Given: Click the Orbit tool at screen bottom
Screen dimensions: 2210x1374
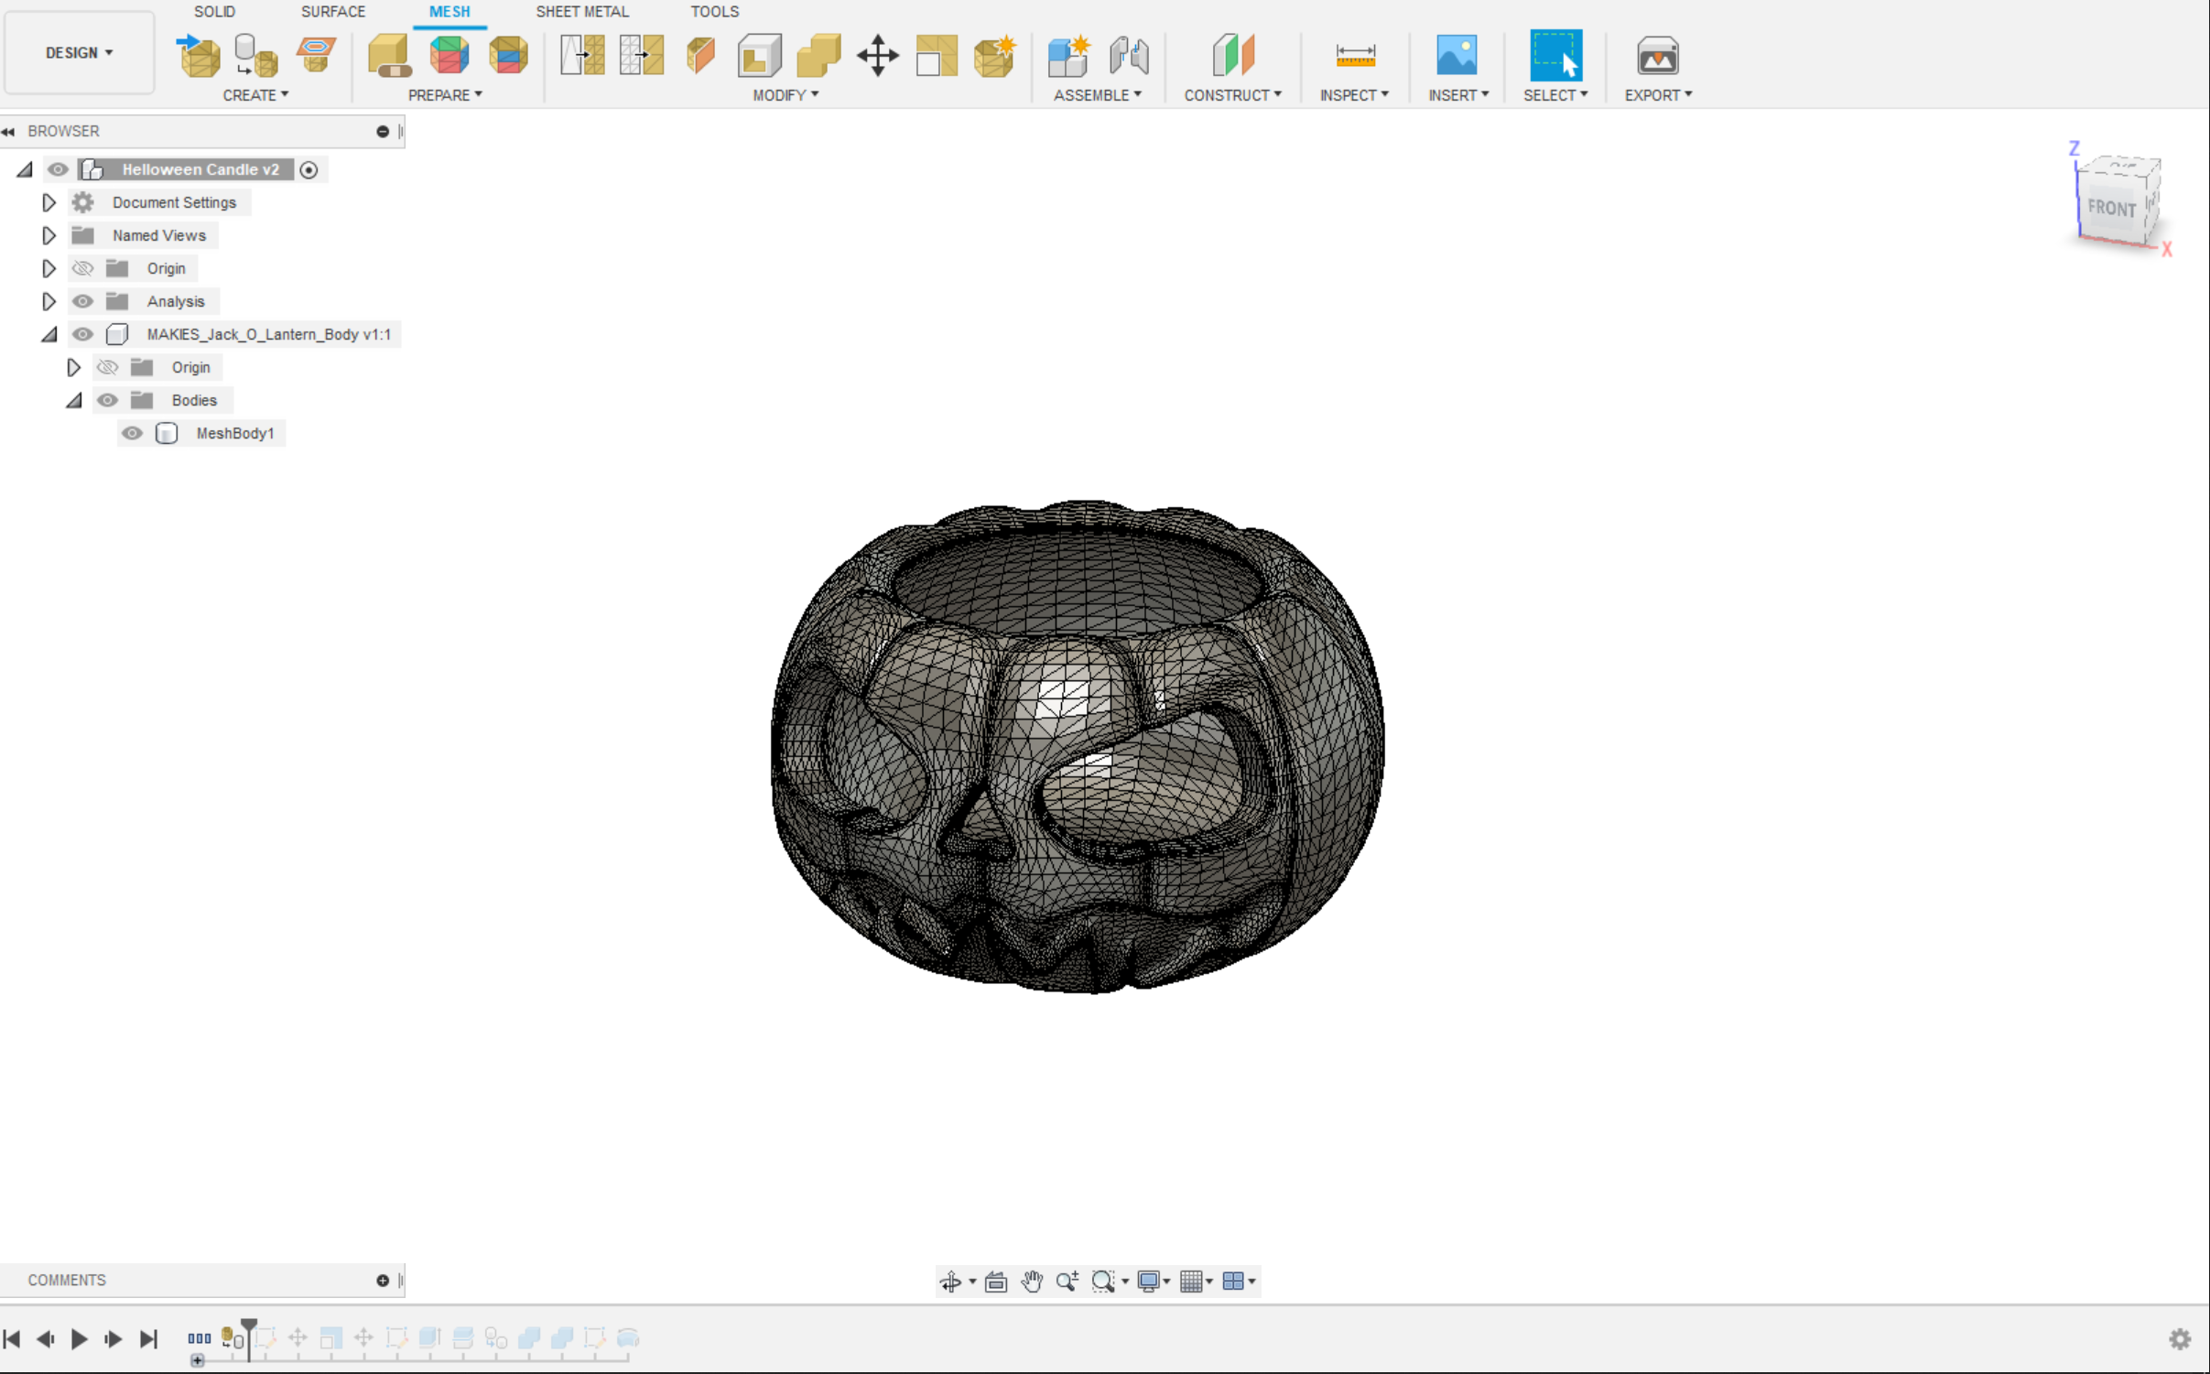Looking at the screenshot, I should [952, 1281].
